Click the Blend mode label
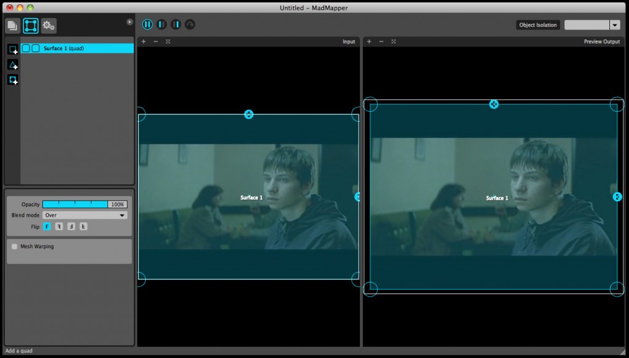Image resolution: width=629 pixels, height=358 pixels. (26, 216)
